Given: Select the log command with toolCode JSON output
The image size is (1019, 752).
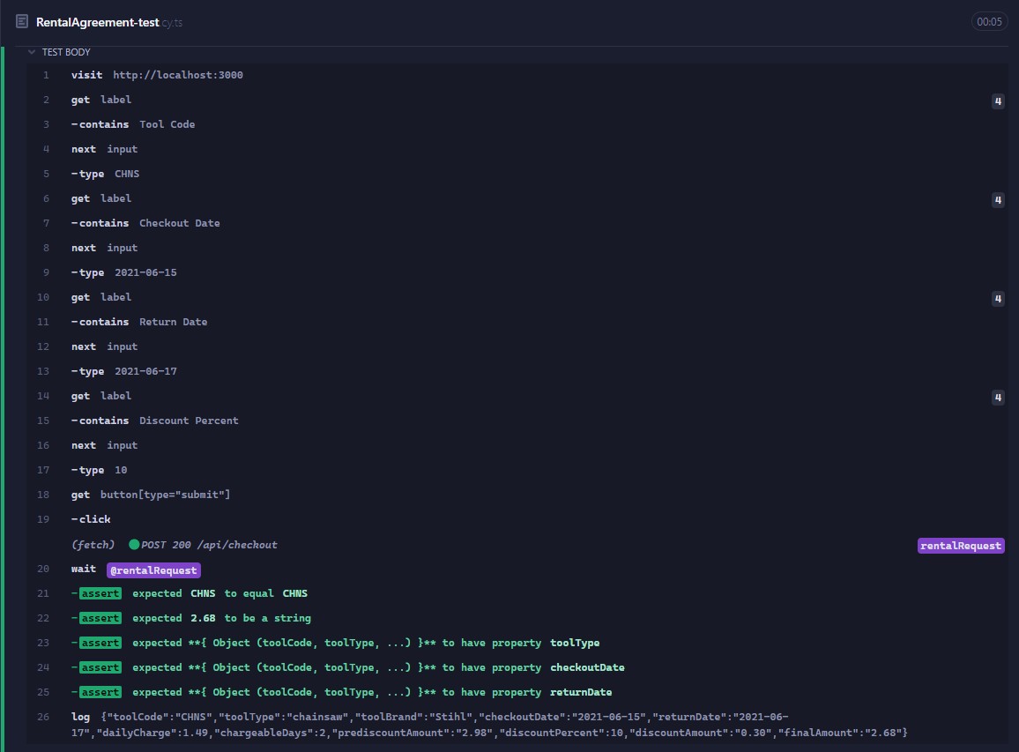Looking at the screenshot, I should point(517,725).
